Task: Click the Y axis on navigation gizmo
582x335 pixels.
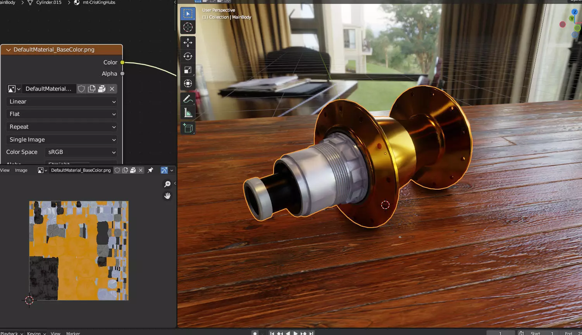Action: tap(572, 19)
